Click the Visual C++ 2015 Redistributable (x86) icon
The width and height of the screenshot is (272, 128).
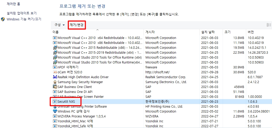(x=55, y=48)
